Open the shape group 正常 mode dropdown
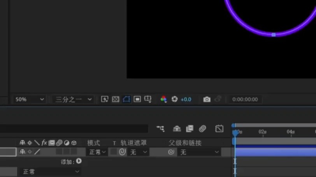The width and height of the screenshot is (316, 177). pyautogui.click(x=50, y=172)
